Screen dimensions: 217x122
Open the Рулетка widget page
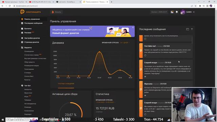(x=27, y=80)
